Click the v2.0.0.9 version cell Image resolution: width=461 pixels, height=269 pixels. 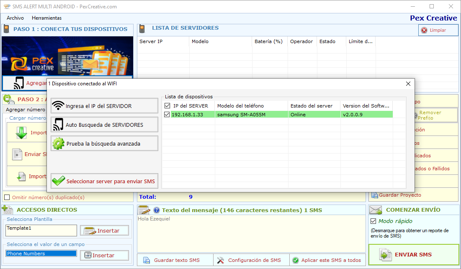(367, 115)
